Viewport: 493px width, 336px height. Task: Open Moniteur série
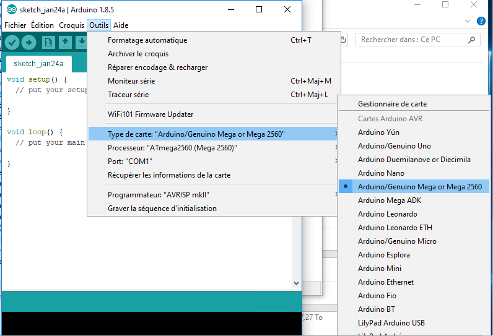(x=212, y=81)
